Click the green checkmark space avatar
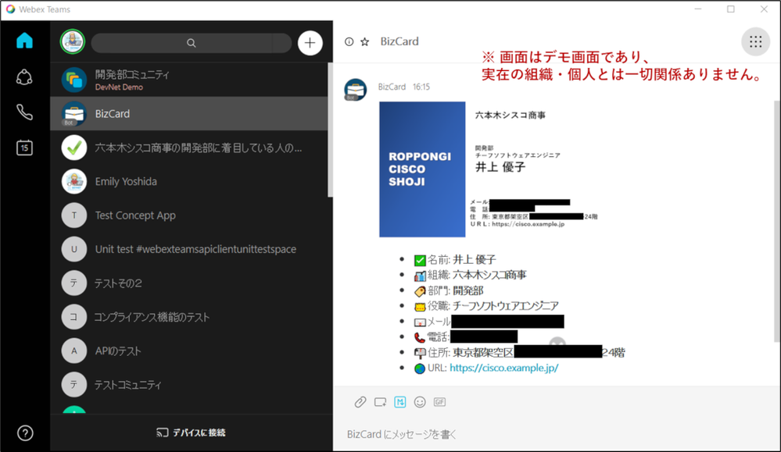781x452 pixels. [73, 148]
